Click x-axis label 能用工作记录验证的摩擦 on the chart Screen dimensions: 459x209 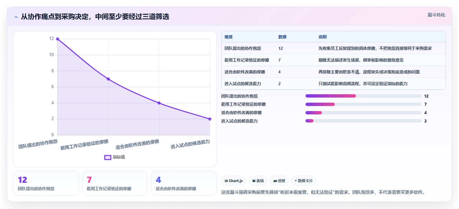pyautogui.click(x=85, y=145)
